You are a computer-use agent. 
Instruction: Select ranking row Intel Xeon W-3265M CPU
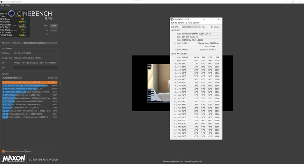click(x=30, y=89)
